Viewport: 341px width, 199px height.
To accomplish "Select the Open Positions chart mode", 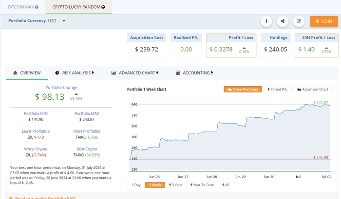I will 243,90.
